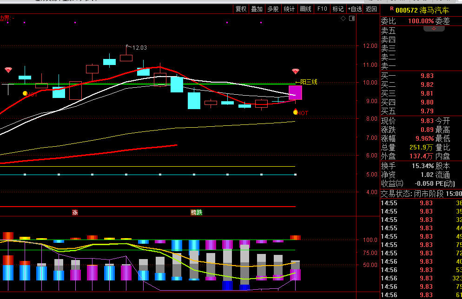
Task: Click red gem marker above magenta candle
Action: click(x=296, y=71)
